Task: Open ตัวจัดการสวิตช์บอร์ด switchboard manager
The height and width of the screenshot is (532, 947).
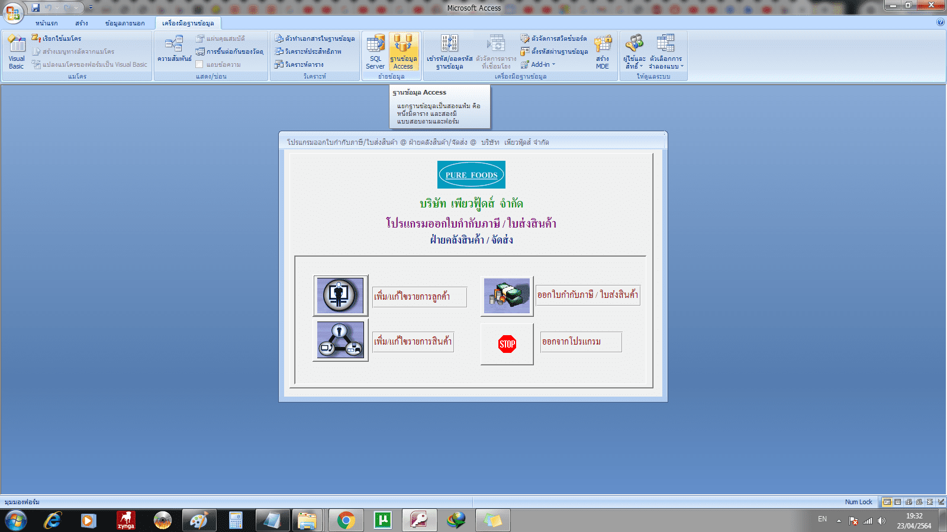Action: (553, 38)
